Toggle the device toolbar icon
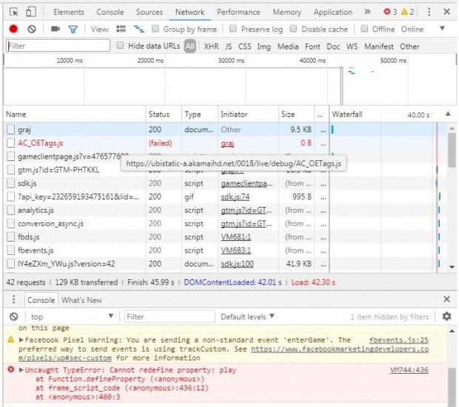Viewport: 459px width, 407px height. coord(31,12)
